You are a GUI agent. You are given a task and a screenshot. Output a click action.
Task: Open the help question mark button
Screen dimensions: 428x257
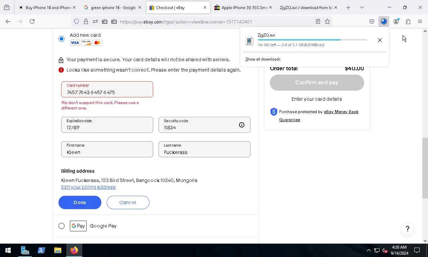pos(407,229)
